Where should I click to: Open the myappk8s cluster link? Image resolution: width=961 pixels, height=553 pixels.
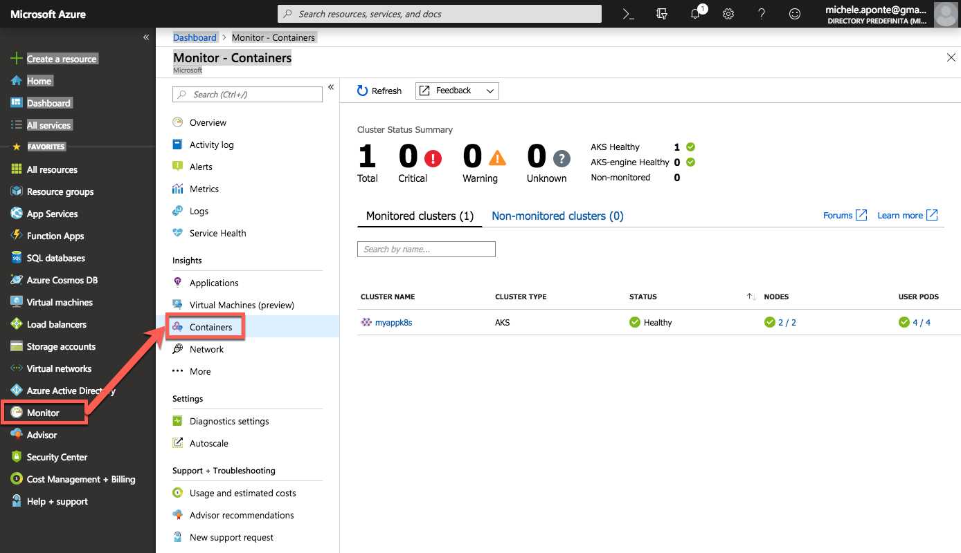(393, 322)
